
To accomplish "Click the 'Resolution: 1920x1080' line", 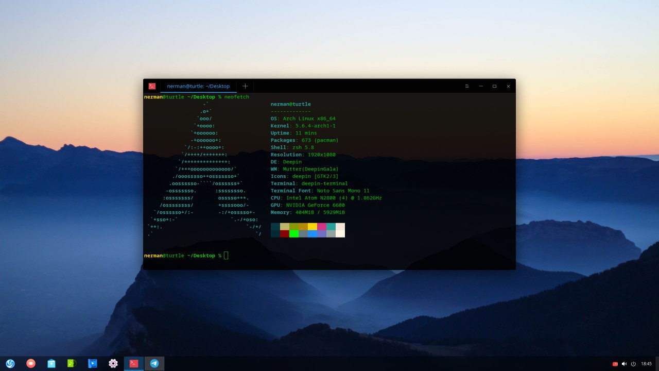I will 303,155.
